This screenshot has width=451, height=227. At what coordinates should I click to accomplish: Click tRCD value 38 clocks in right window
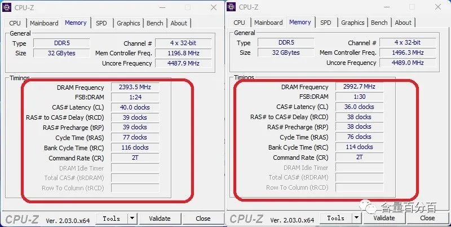(359, 117)
